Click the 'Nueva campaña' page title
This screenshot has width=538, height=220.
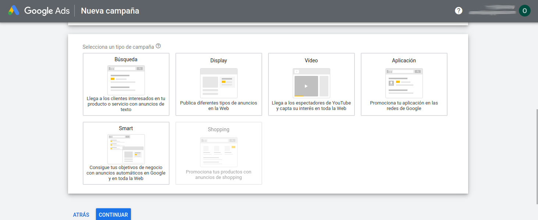pos(110,11)
